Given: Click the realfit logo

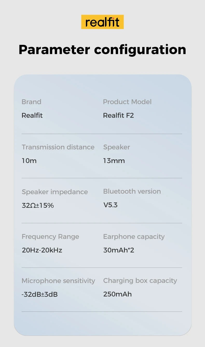Looking at the screenshot, I should pyautogui.click(x=102, y=22).
